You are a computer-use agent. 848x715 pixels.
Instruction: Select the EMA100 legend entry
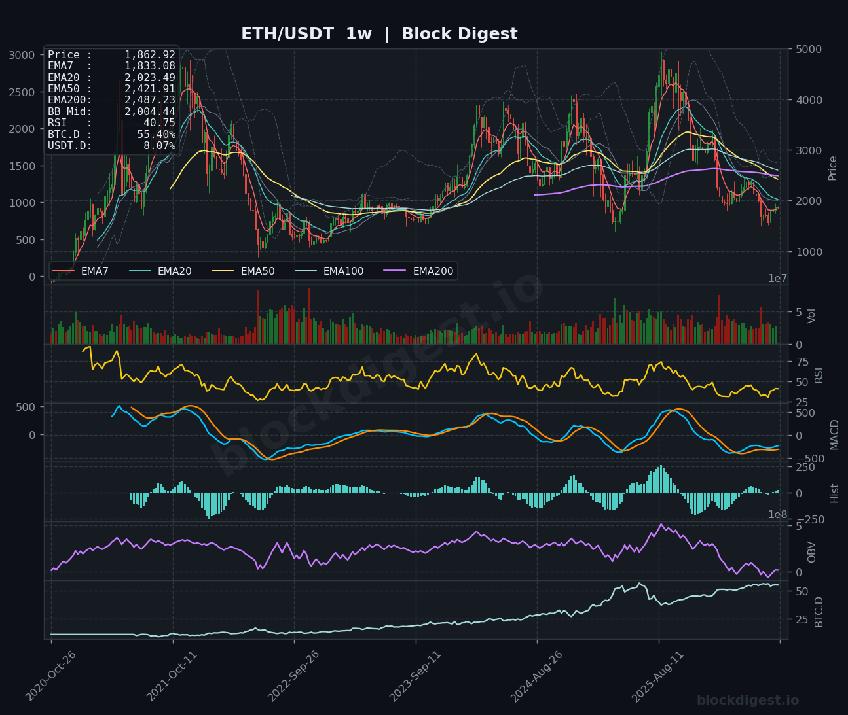coord(329,271)
